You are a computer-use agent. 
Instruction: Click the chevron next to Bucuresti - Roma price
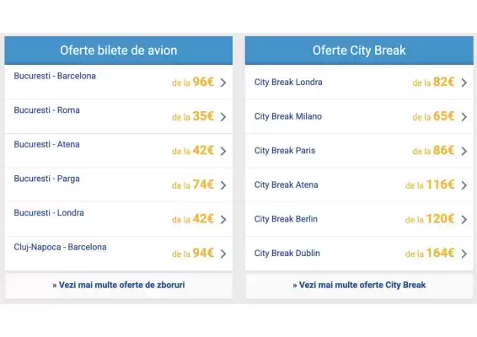(x=223, y=117)
